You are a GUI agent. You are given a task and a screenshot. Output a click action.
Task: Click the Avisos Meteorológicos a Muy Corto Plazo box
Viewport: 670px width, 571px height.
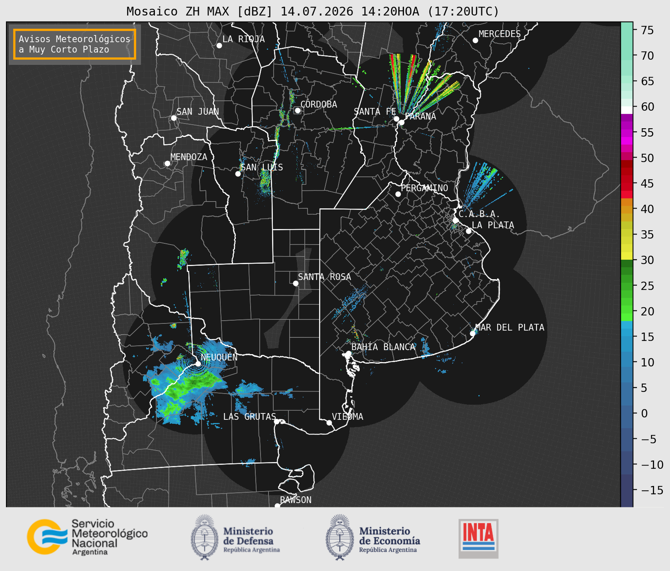(75, 44)
